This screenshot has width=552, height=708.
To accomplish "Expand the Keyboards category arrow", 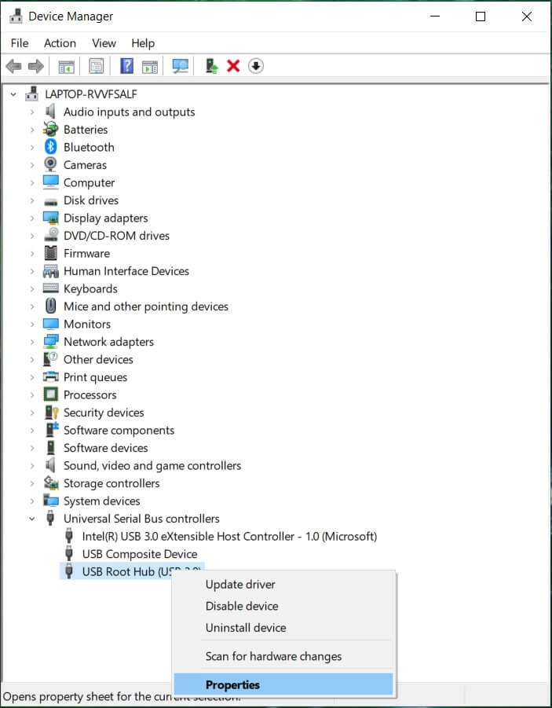I will click(x=32, y=289).
